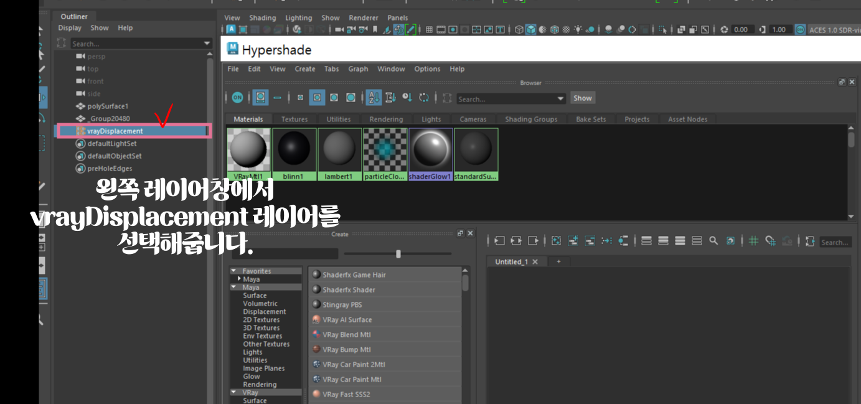Click the exposure value field 0.00

click(x=743, y=29)
